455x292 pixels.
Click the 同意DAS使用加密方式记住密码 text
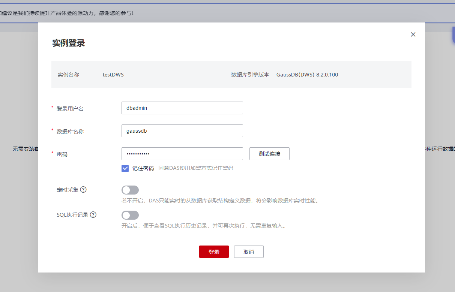[x=196, y=168]
